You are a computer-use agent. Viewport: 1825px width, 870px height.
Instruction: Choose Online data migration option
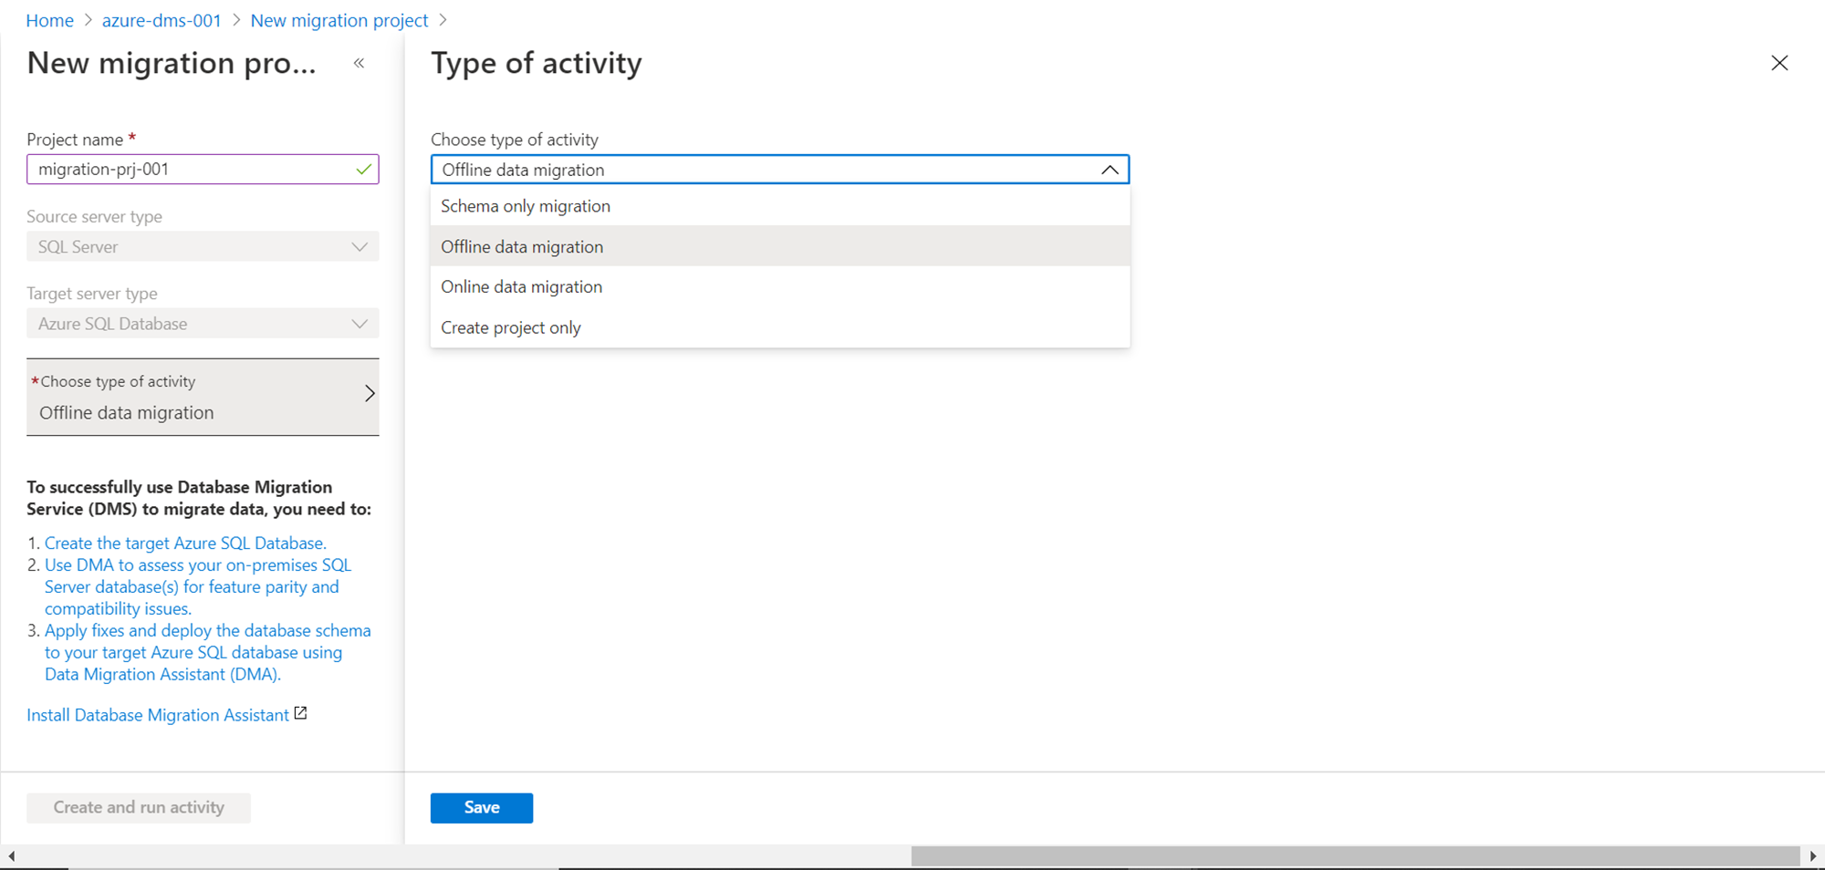pos(522,287)
